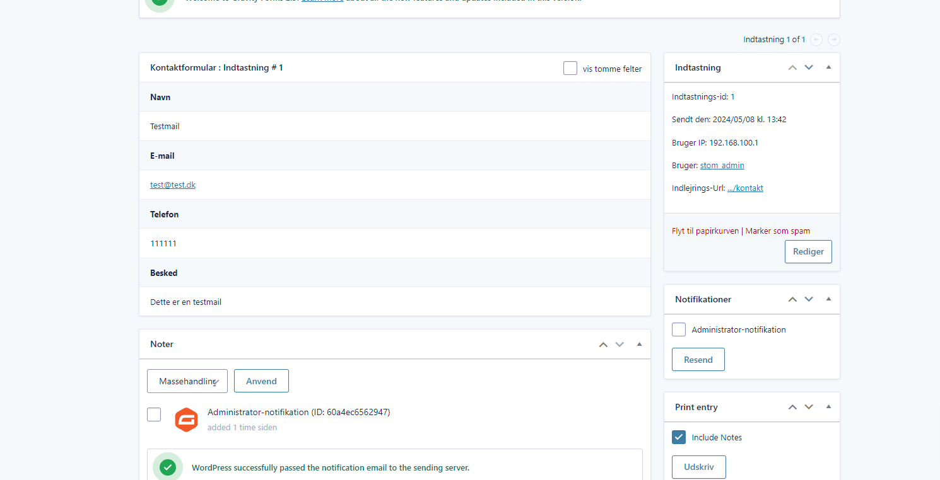
Task: Click the name value 'Testmail'
Action: point(165,126)
